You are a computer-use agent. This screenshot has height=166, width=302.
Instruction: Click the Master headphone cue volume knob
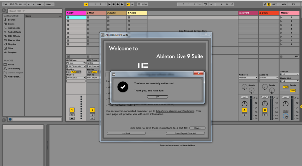pos(285,116)
